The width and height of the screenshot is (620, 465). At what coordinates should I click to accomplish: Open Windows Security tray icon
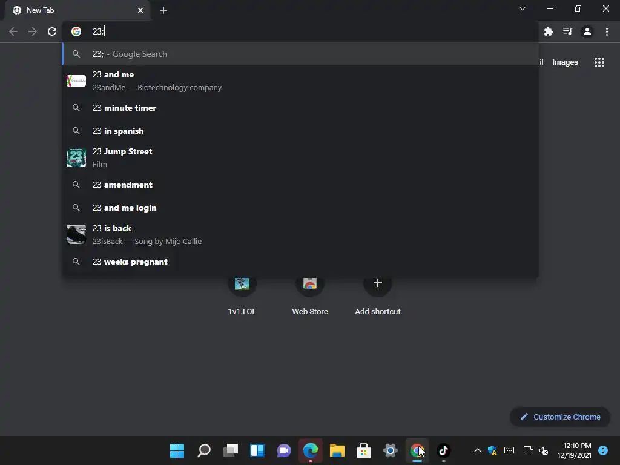coord(493,450)
